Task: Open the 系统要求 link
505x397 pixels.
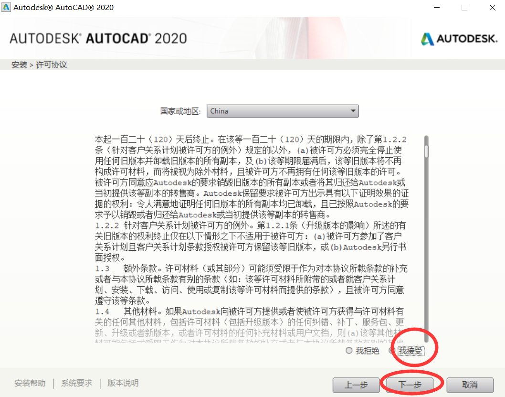Action: 77,383
